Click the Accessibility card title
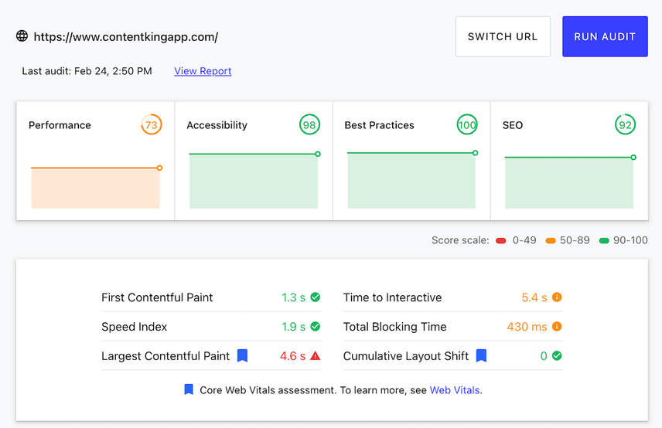Image resolution: width=662 pixels, height=428 pixels. tap(217, 125)
